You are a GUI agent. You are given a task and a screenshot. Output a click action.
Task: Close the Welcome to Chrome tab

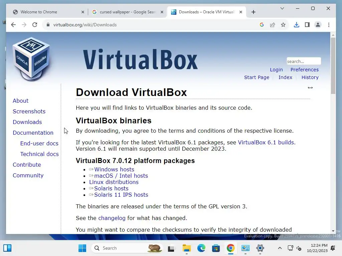(x=83, y=12)
